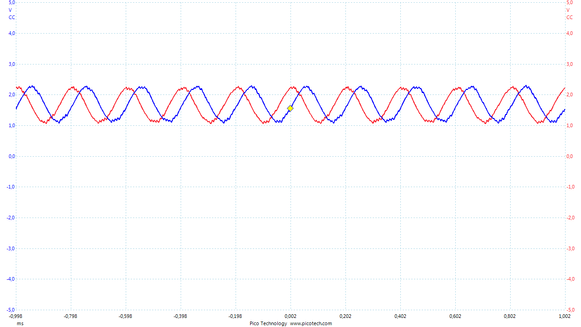This screenshot has width=581, height=327.
Task: Click the blue axis 'V' unit label
Action: [x=10, y=10]
